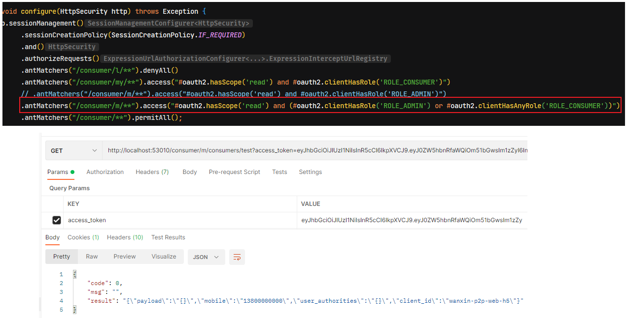This screenshot has height=318, width=626.
Task: Select the Raw view button
Action: [x=92, y=257]
